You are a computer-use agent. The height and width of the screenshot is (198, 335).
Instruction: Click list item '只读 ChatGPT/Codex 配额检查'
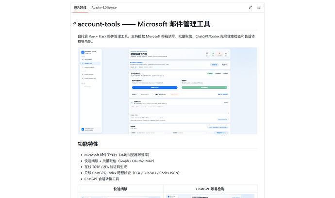132,173
